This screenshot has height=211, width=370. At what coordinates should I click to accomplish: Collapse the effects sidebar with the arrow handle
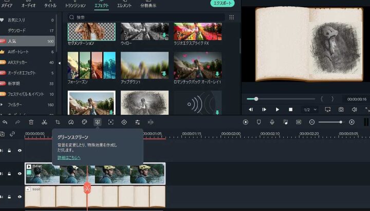(59, 63)
